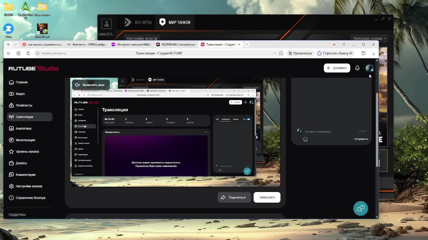Open the floating support chat button
Screen dimensions: 428x240
click(360, 209)
